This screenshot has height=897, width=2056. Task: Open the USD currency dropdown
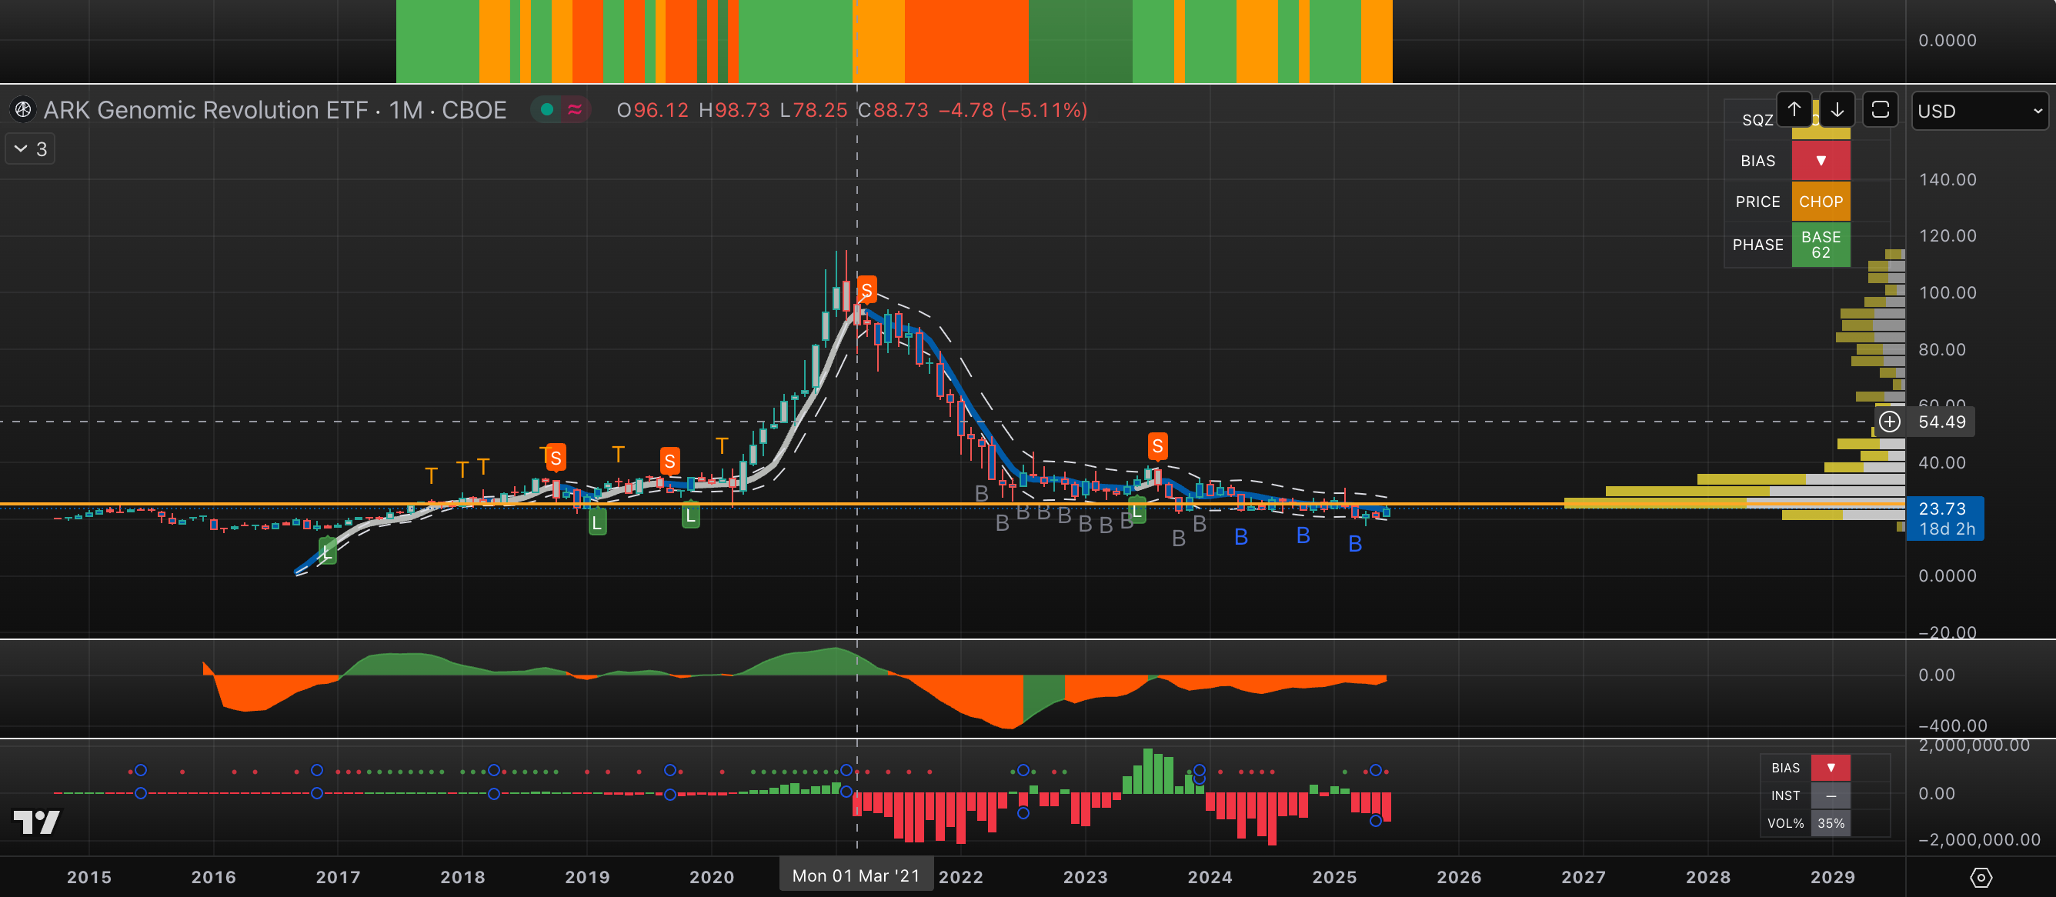click(x=1979, y=111)
